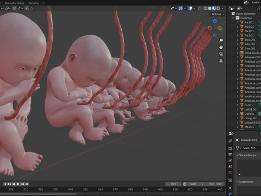This screenshot has width=261, height=196.
Task: Select the solid viewport shading mode
Action: 209,8
